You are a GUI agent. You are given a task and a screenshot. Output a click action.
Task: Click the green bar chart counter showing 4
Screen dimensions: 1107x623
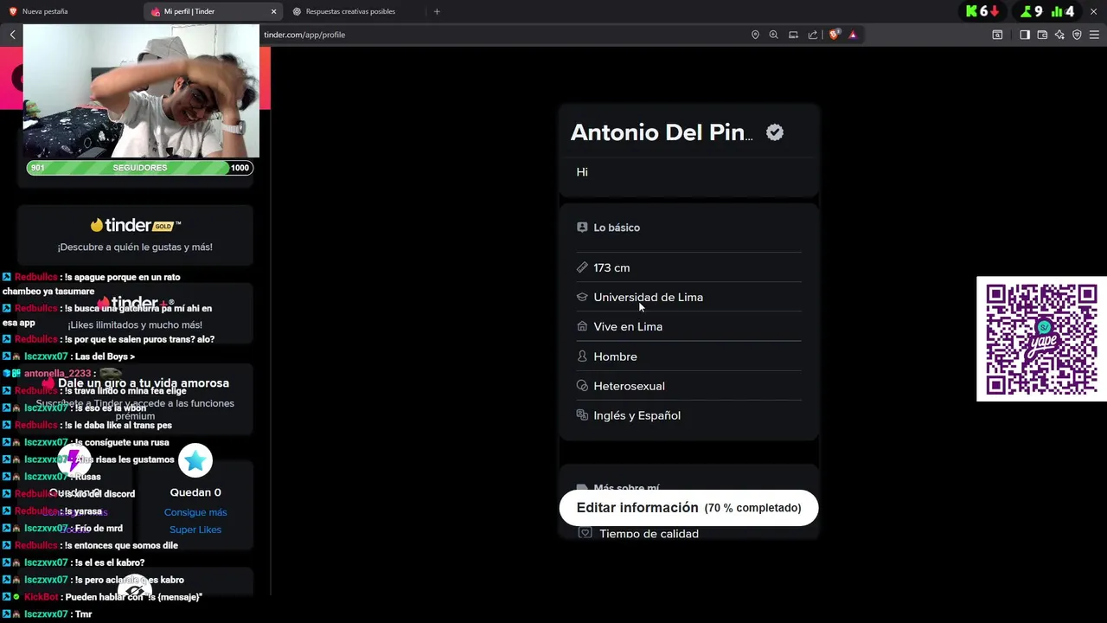(1063, 11)
